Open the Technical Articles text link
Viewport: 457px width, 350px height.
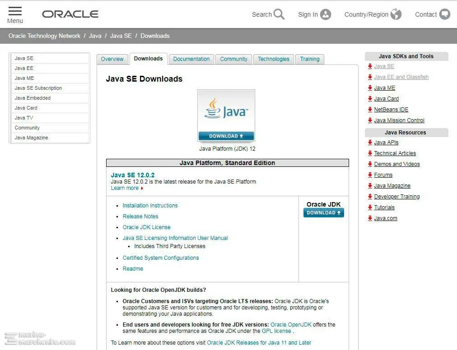point(395,153)
